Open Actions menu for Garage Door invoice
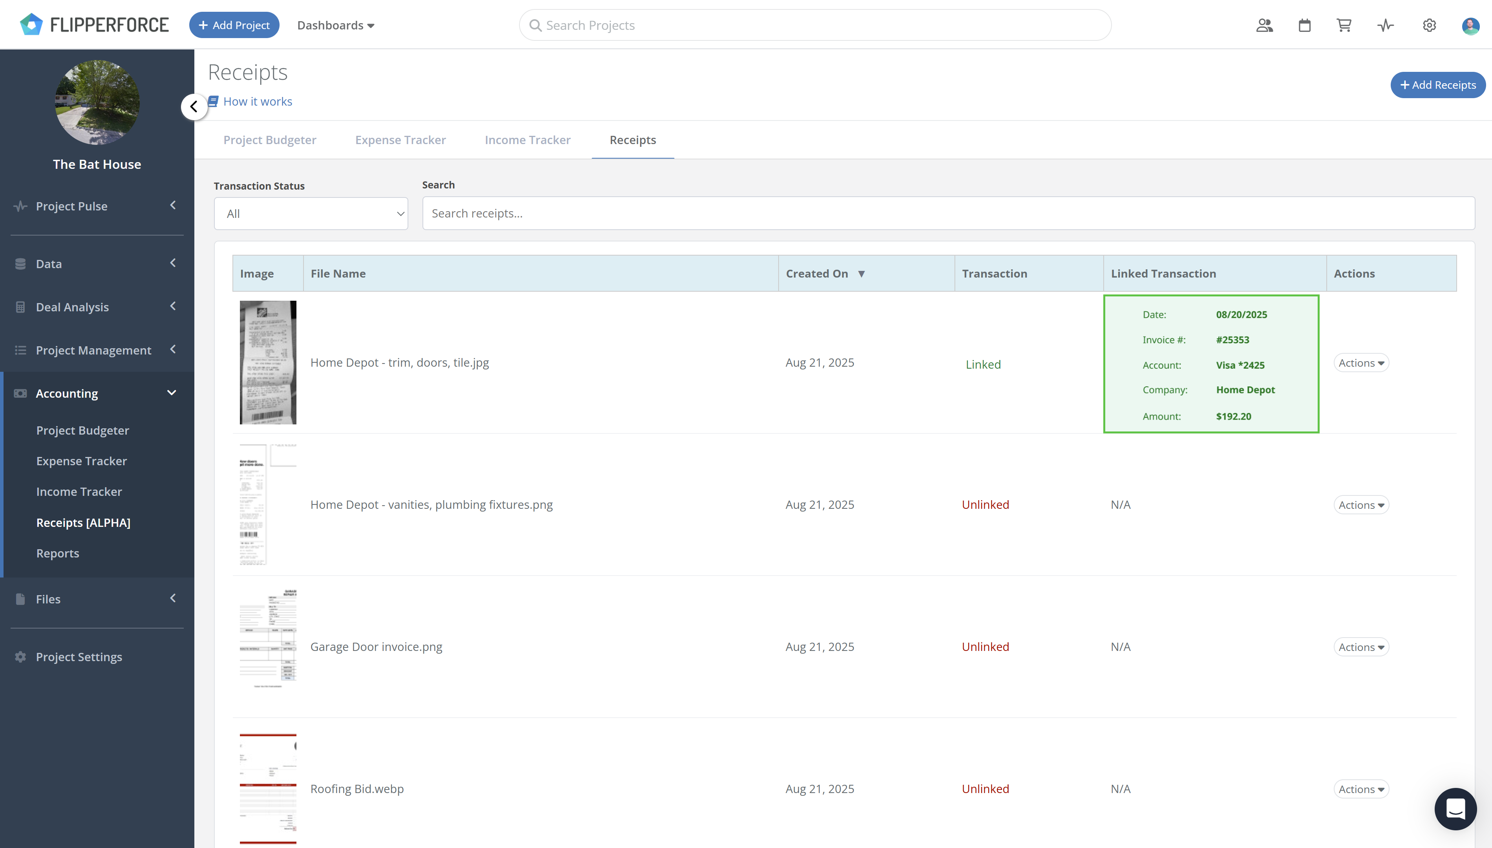This screenshot has width=1492, height=848. [x=1361, y=647]
